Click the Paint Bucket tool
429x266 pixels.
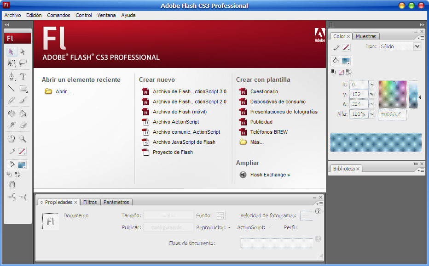[x=23, y=113]
